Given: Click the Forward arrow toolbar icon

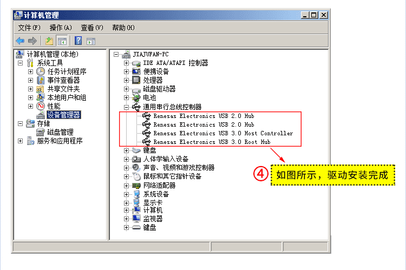Looking at the screenshot, I should tap(32, 41).
